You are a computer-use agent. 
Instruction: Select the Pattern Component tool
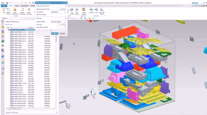pyautogui.click(x=22, y=11)
